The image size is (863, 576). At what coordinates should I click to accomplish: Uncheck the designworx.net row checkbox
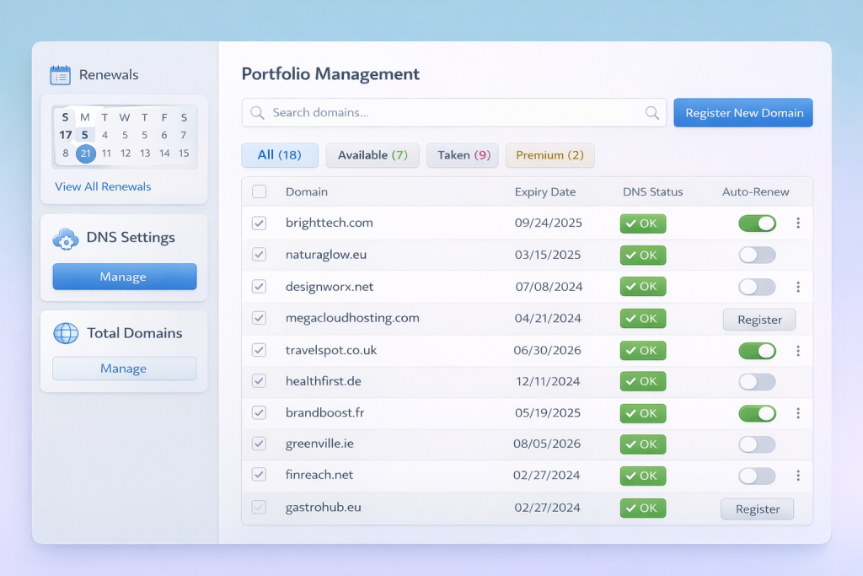point(260,287)
